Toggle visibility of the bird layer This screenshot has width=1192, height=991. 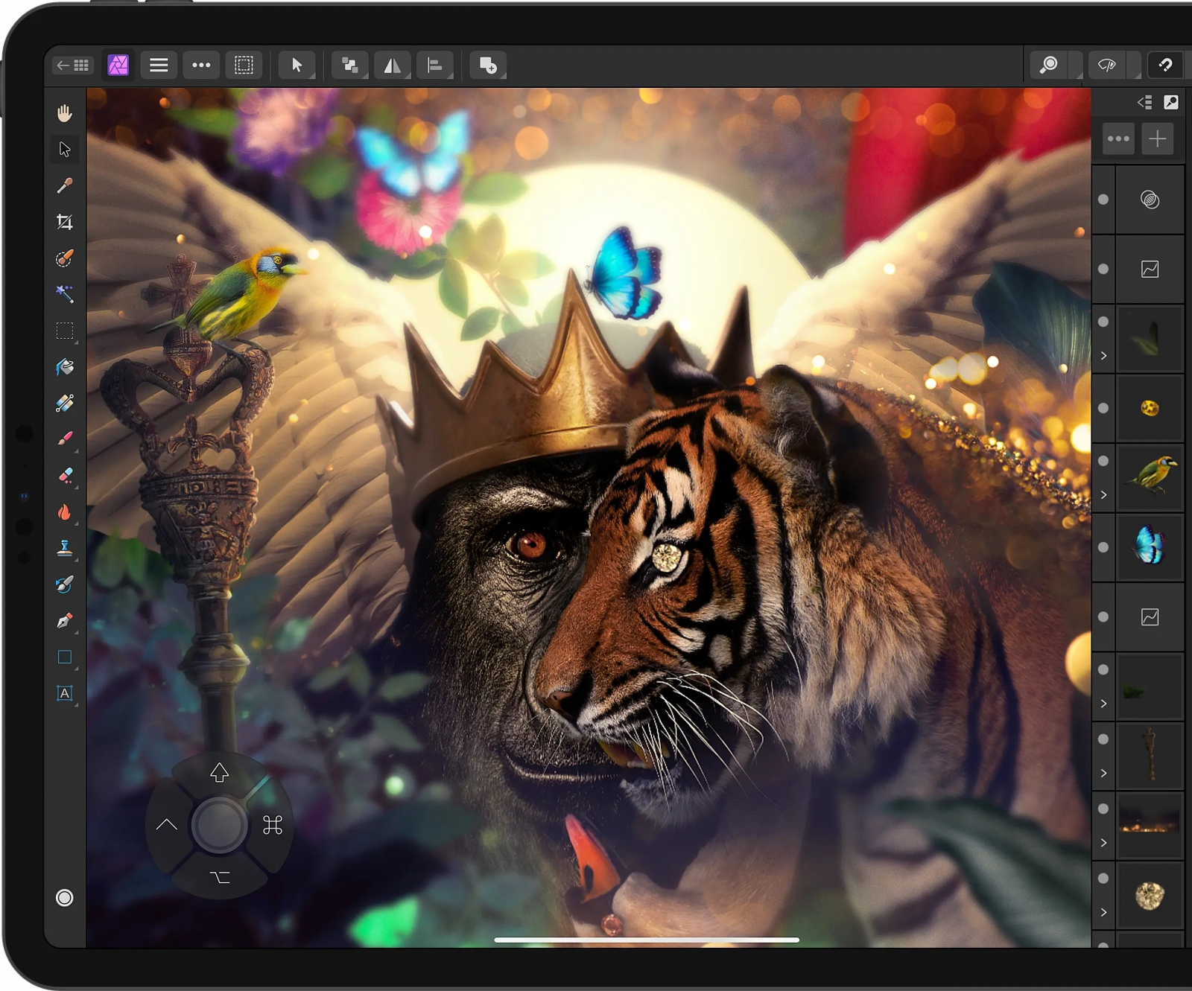point(1103,461)
